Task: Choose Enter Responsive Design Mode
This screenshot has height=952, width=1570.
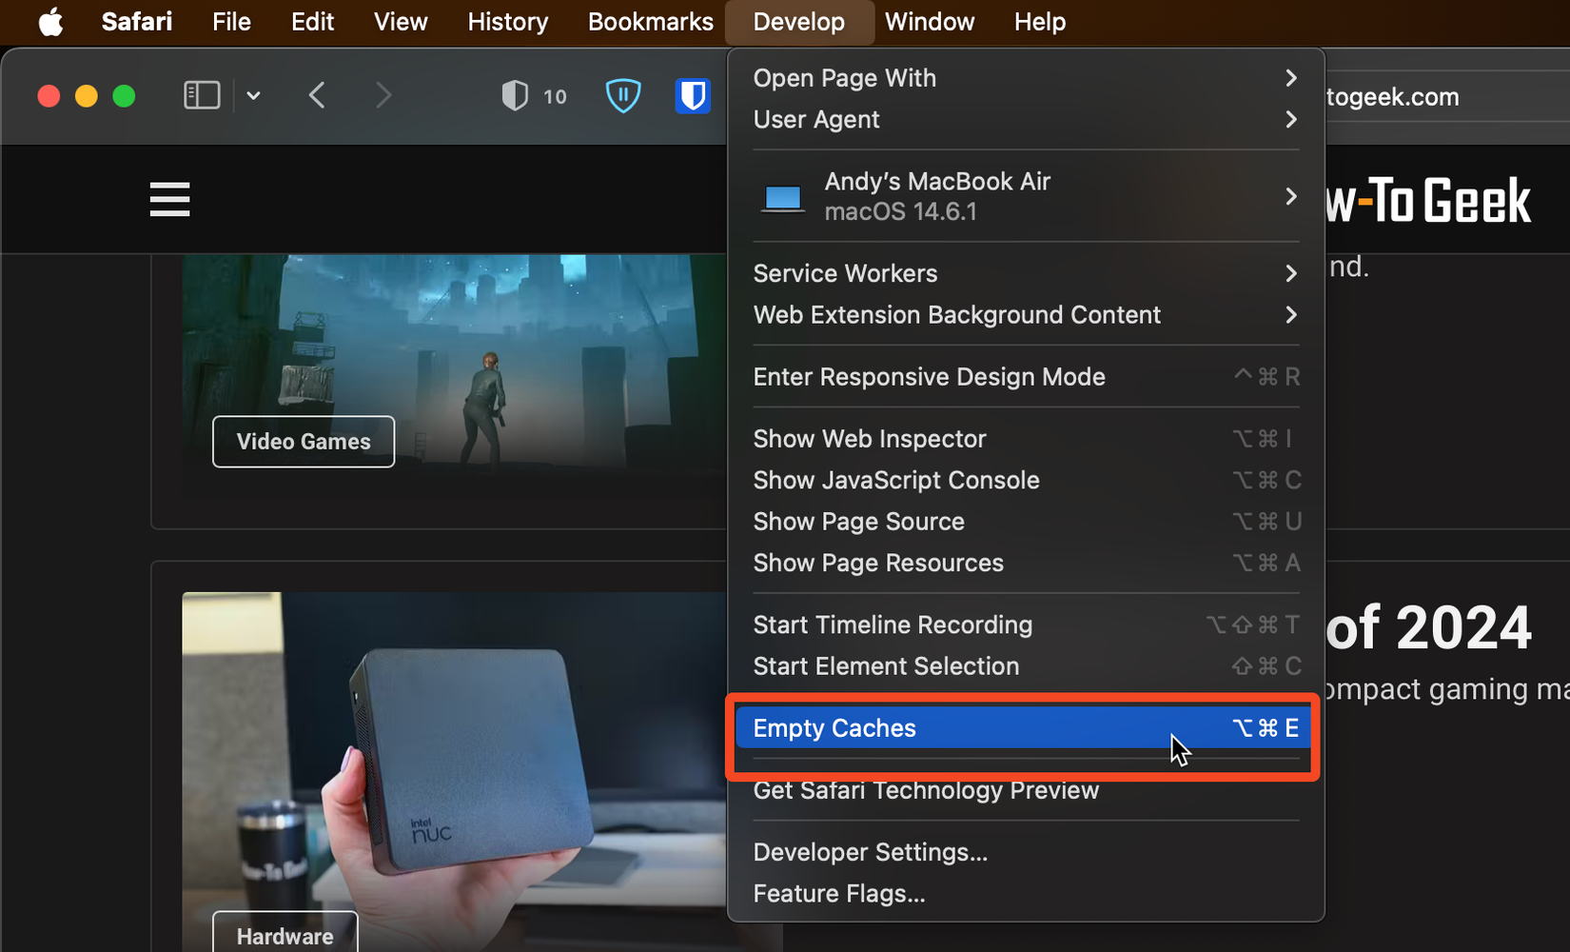Action: (1026, 377)
